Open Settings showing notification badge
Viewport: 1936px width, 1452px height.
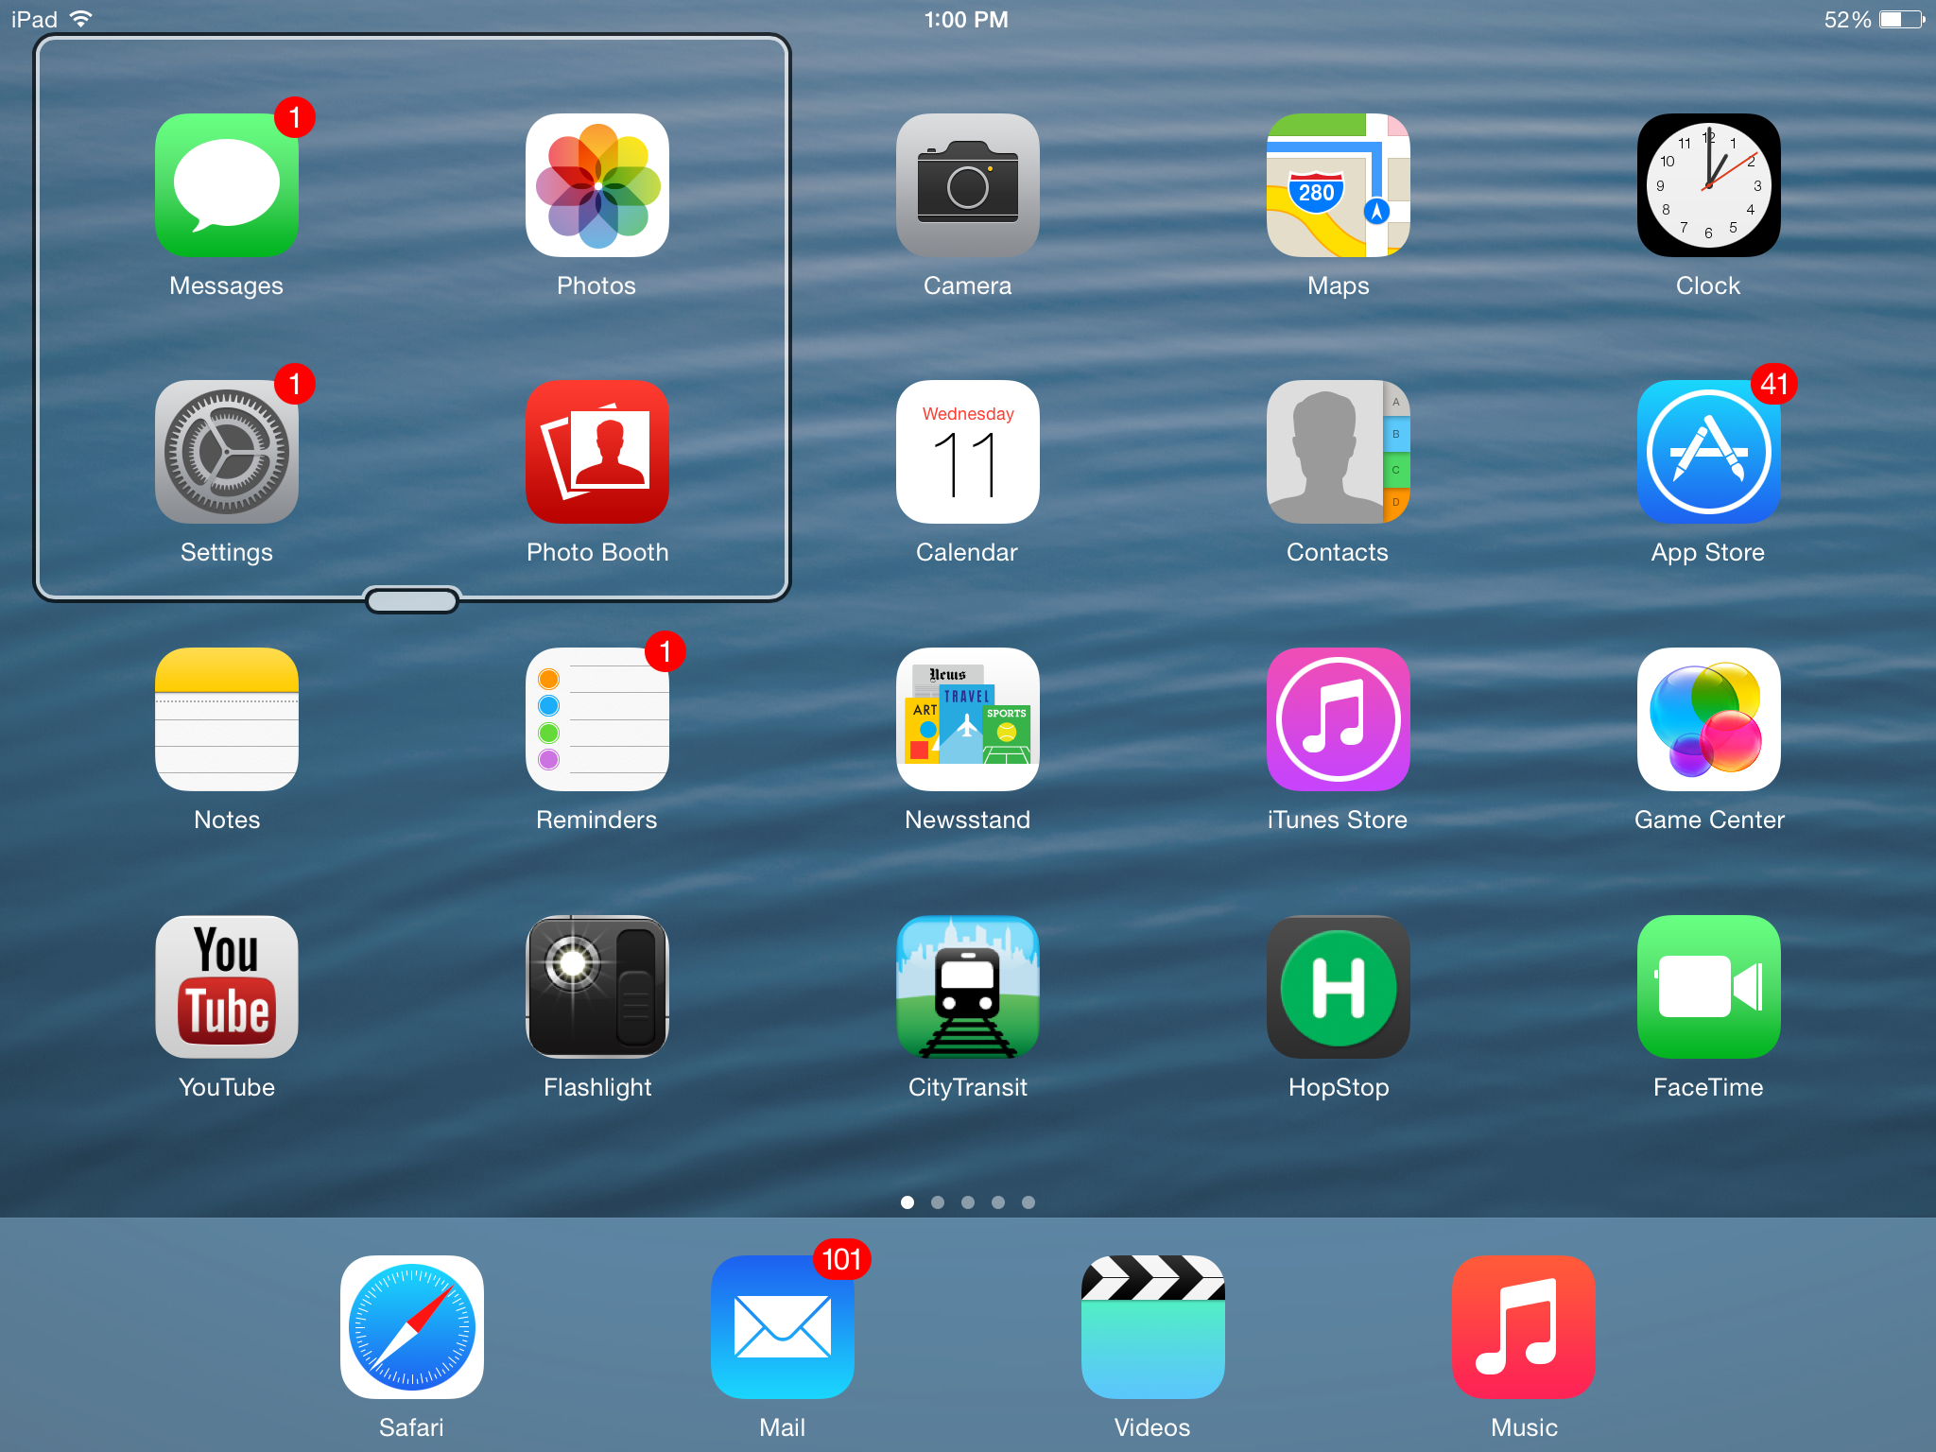(225, 453)
